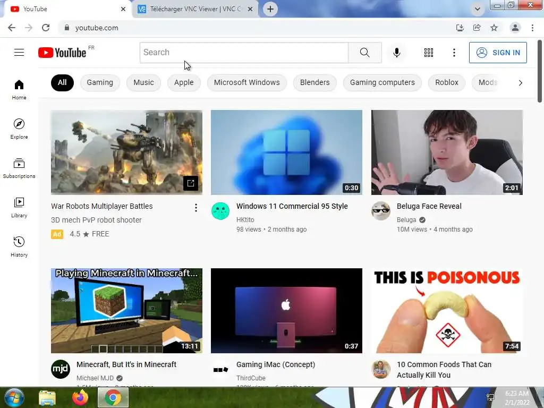Viewport: 544px width, 408px height.
Task: Click the YouTube logo
Action: pos(62,53)
